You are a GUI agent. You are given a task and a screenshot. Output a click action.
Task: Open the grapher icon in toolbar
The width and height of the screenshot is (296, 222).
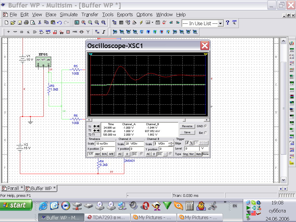(148, 23)
